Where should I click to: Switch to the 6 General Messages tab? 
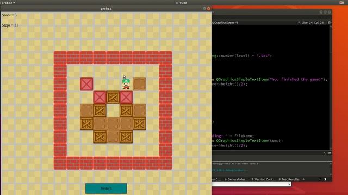coord(236,179)
